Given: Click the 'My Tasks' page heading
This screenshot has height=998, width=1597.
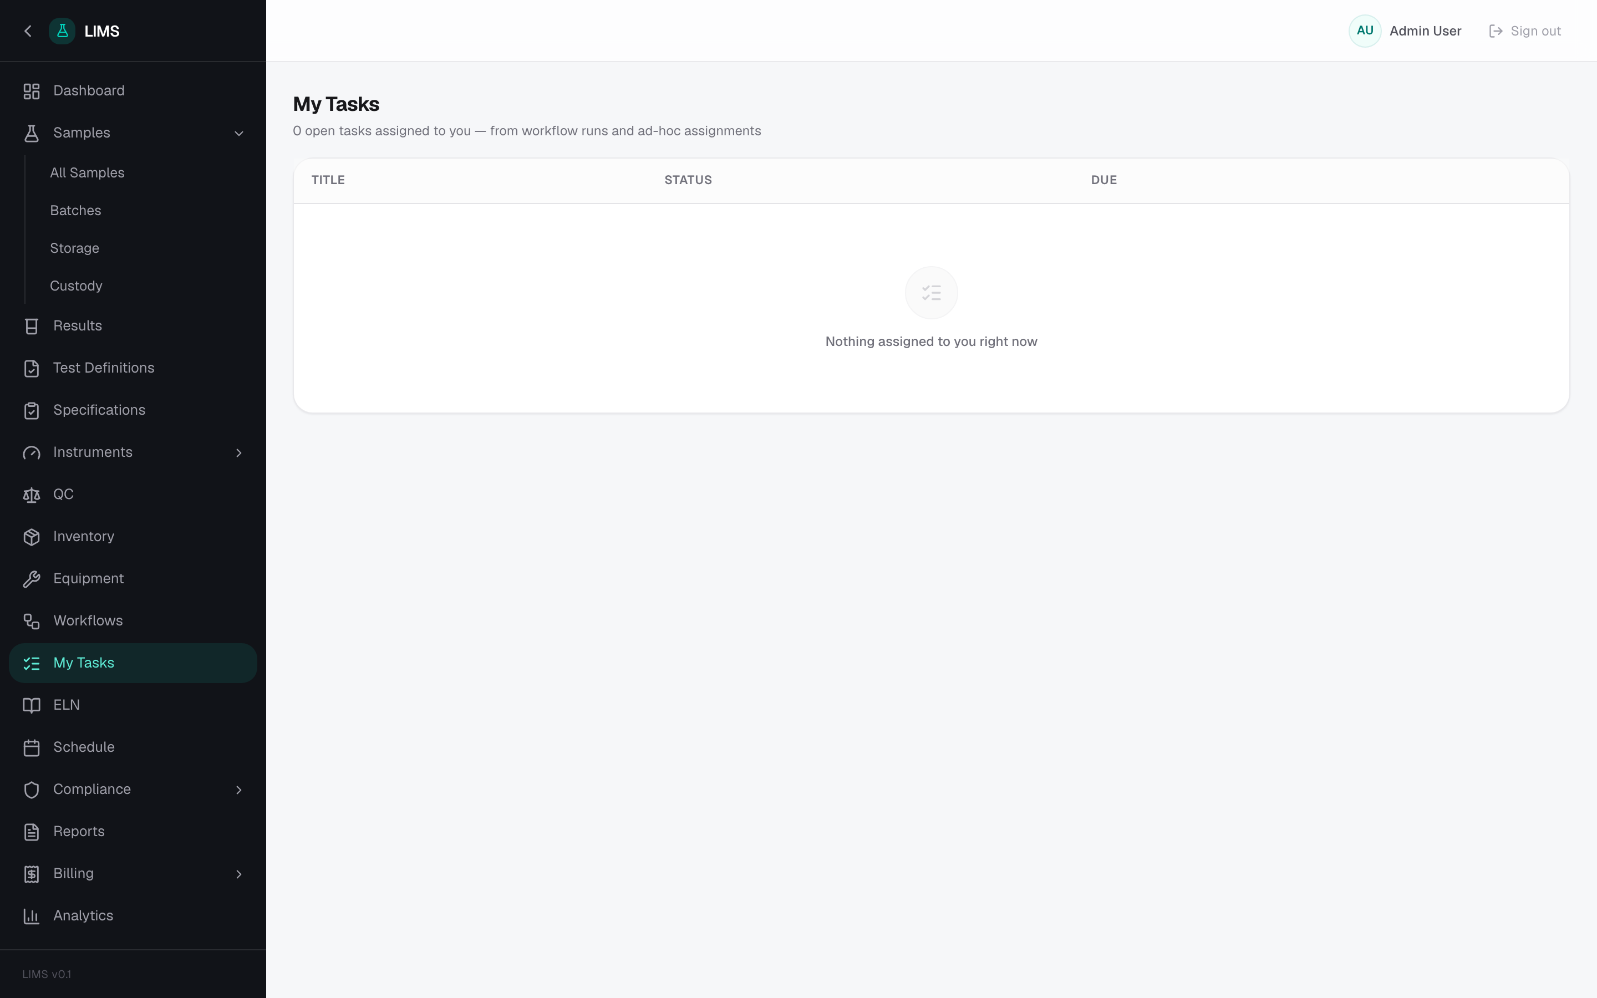Looking at the screenshot, I should [336, 104].
